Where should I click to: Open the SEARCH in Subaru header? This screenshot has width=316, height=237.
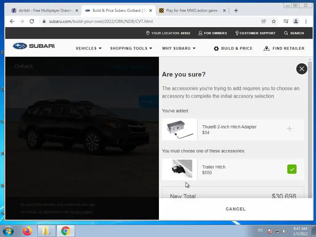294,33
